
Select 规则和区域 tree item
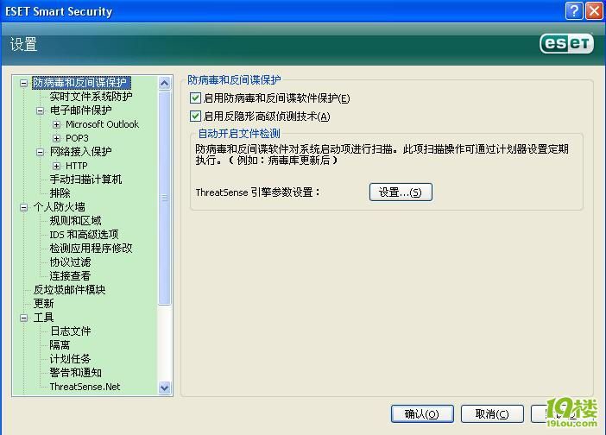[75, 221]
